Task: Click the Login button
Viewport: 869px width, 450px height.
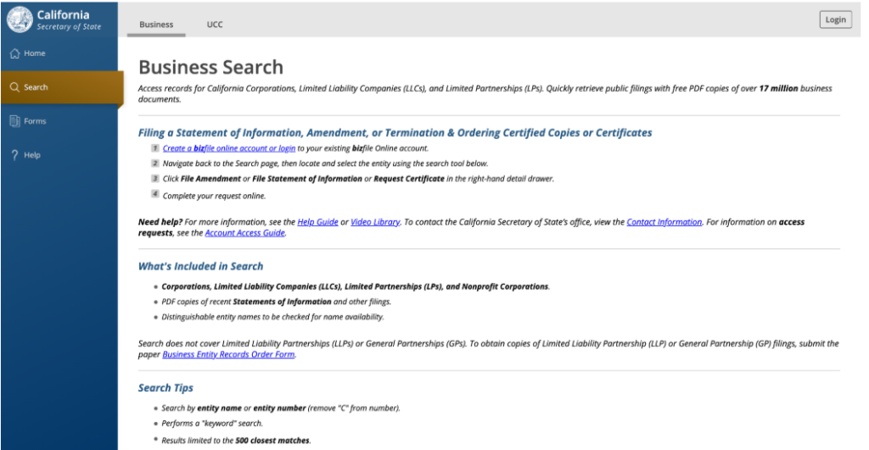Action: 835,19
